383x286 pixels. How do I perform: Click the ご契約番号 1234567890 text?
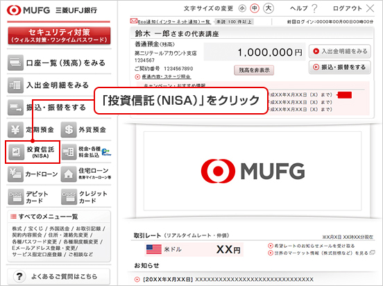click(x=164, y=69)
